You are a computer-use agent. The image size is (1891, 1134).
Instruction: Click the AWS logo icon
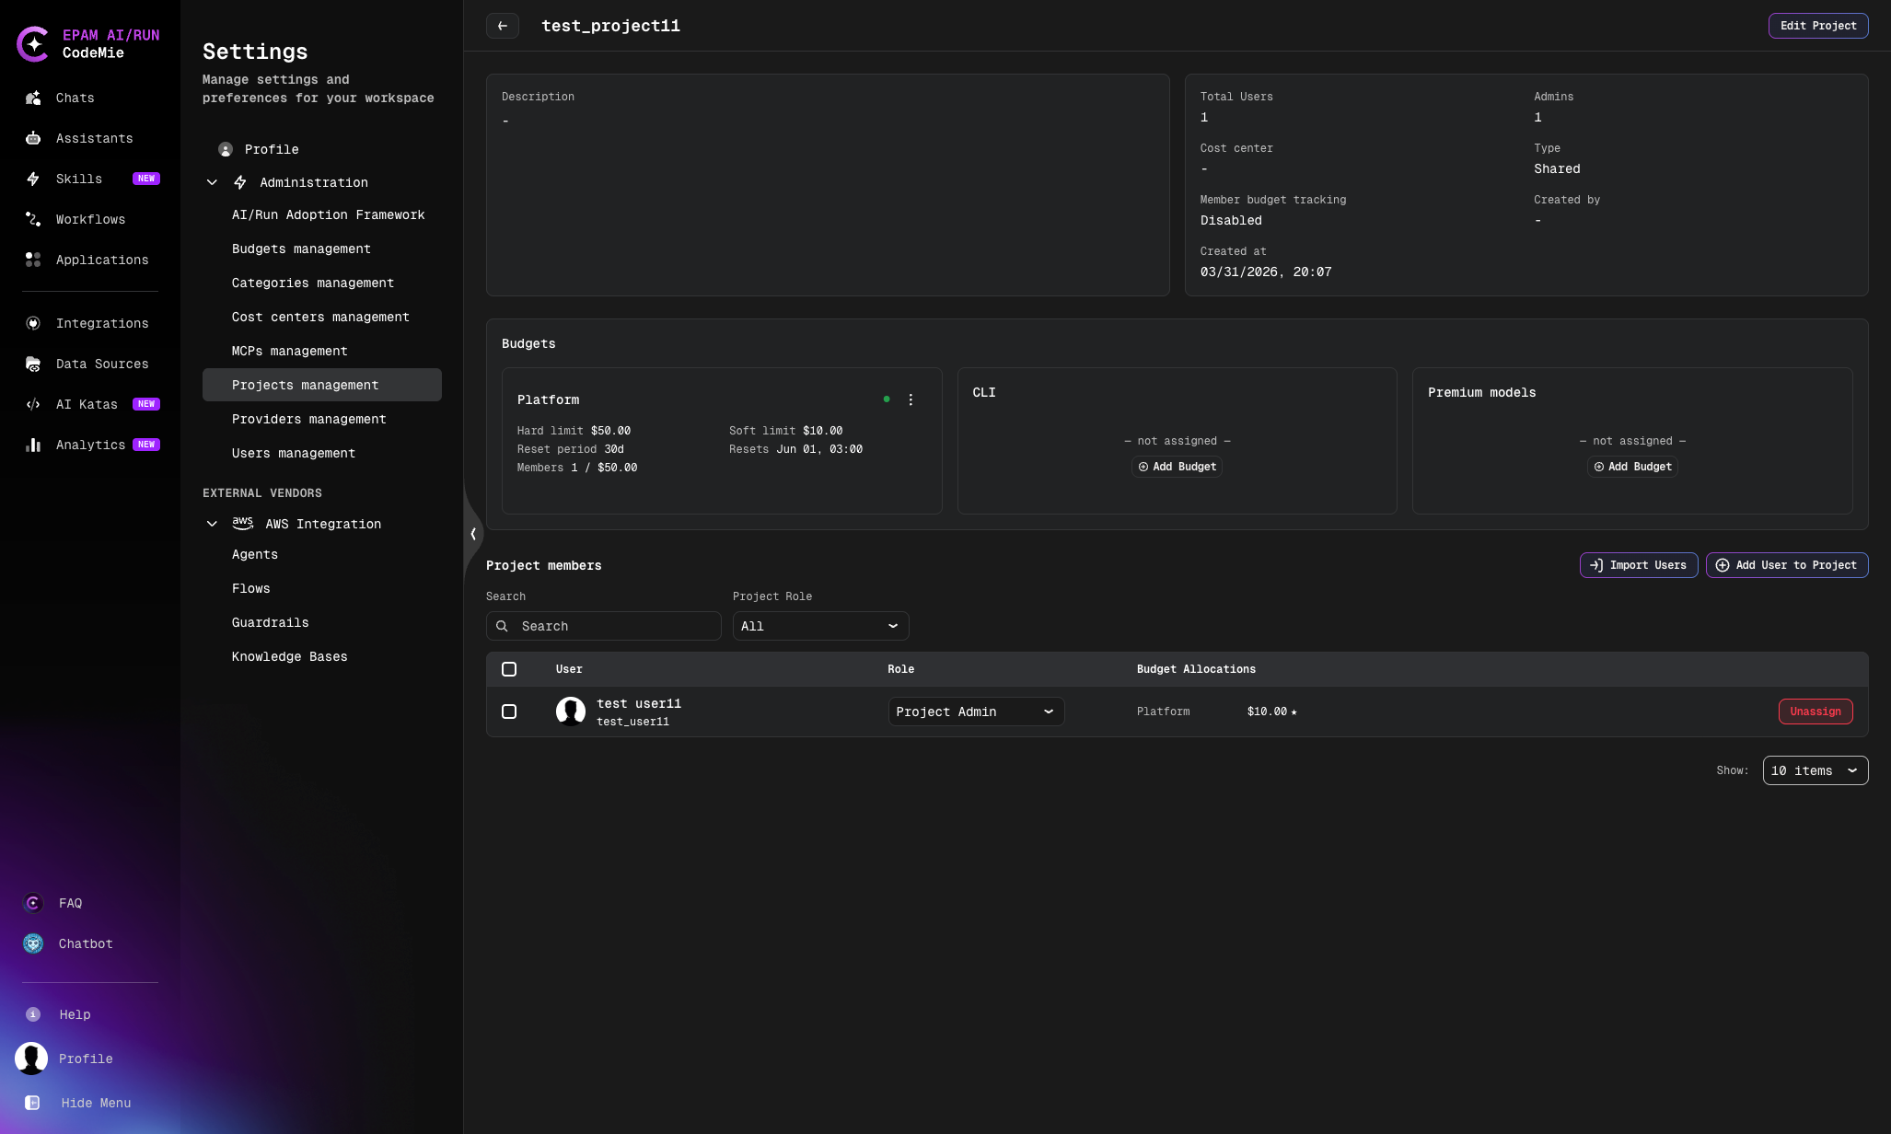(243, 523)
